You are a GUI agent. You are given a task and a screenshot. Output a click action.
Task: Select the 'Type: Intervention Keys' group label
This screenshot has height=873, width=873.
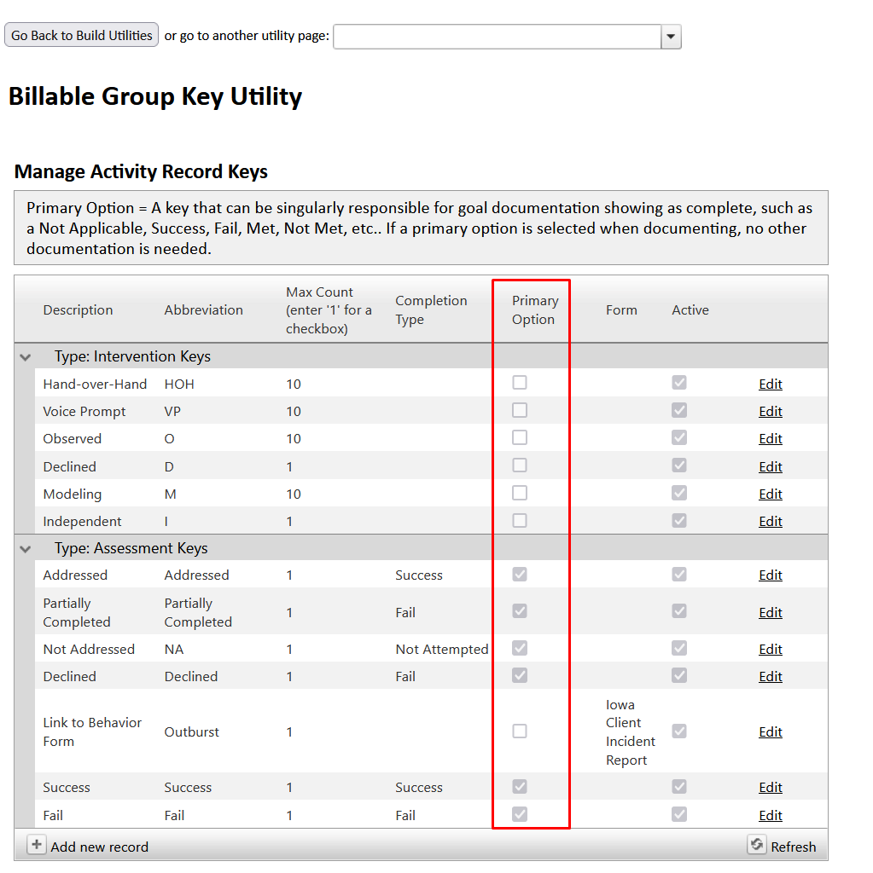tap(132, 356)
